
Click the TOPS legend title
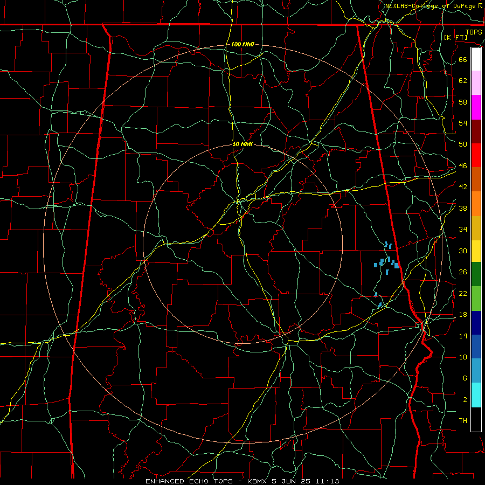pyautogui.click(x=474, y=32)
